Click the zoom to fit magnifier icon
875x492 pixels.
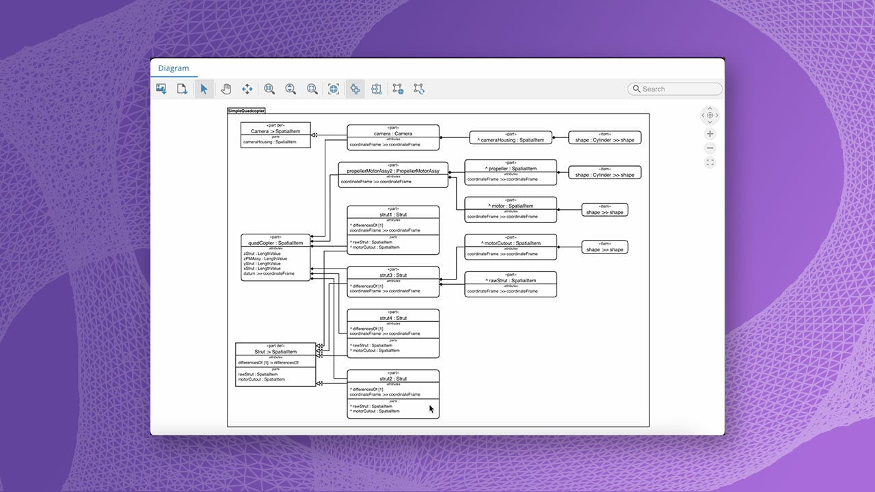click(312, 89)
